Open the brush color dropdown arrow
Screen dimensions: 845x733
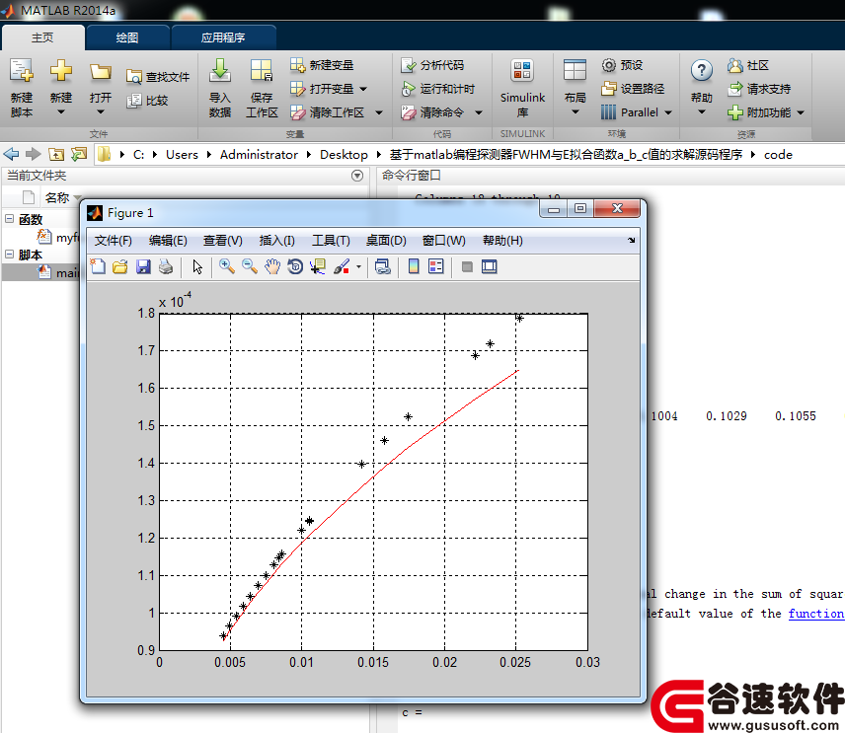pyautogui.click(x=358, y=266)
